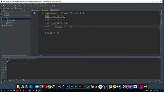The image size is (164, 92).
Task: Switch to the variable.kt editor tab
Action: coord(45,10)
